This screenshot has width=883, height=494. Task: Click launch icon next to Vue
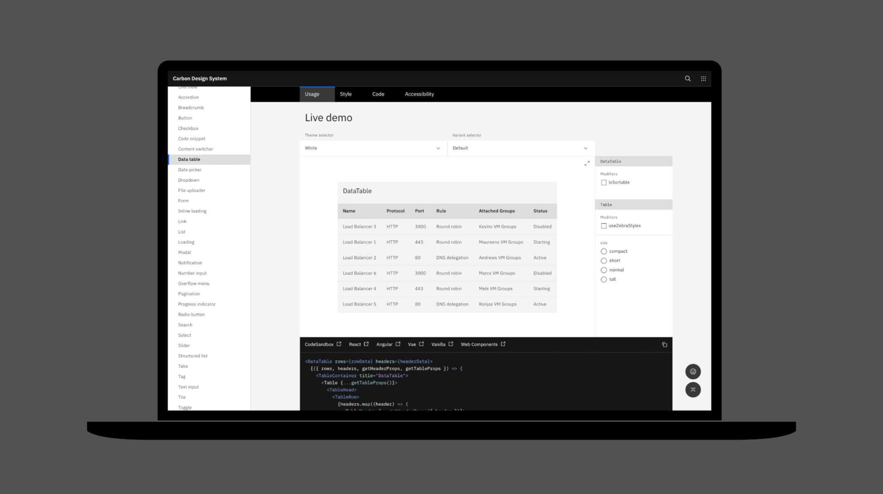[x=421, y=344]
